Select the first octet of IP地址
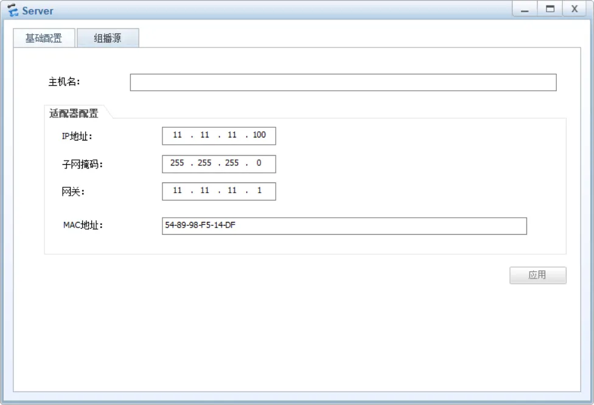Viewport: 594px width, 405px height. tap(177, 135)
